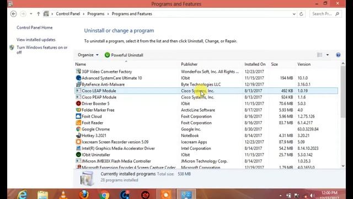
Task: Click the volume icon in system tray
Action: [x=312, y=196]
